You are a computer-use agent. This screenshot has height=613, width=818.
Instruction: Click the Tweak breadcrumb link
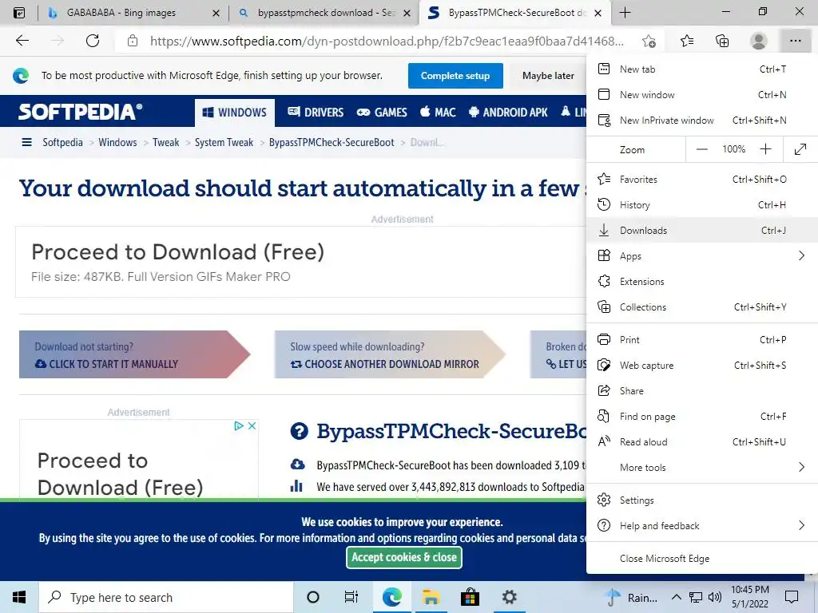[165, 142]
